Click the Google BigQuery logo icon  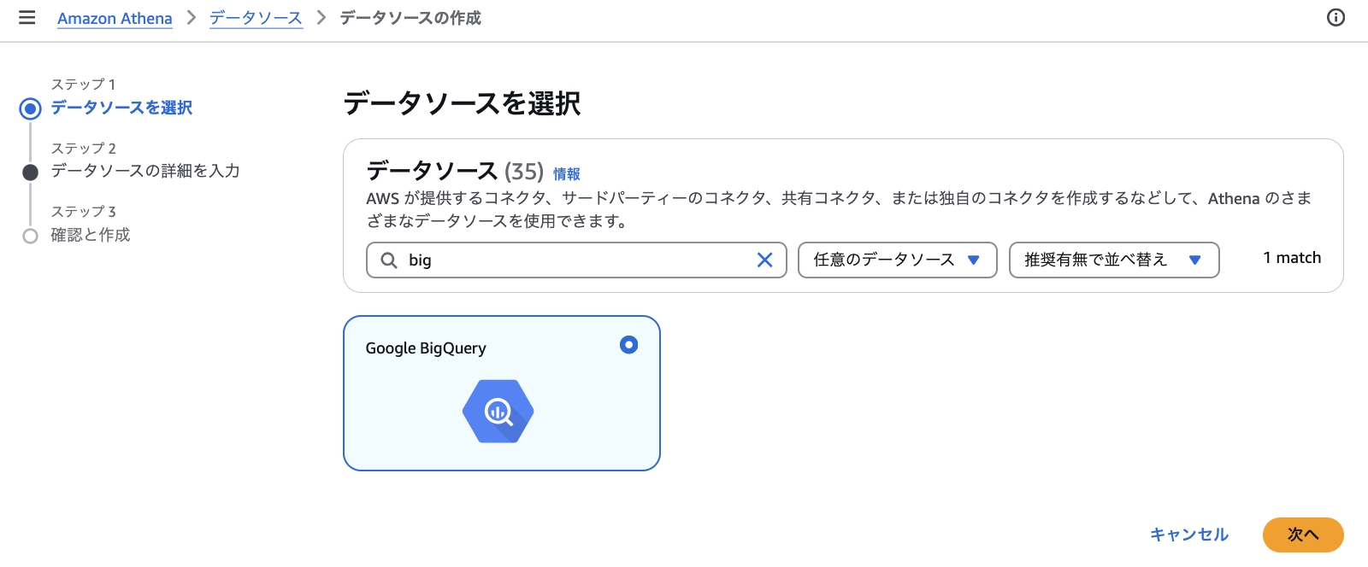click(498, 412)
